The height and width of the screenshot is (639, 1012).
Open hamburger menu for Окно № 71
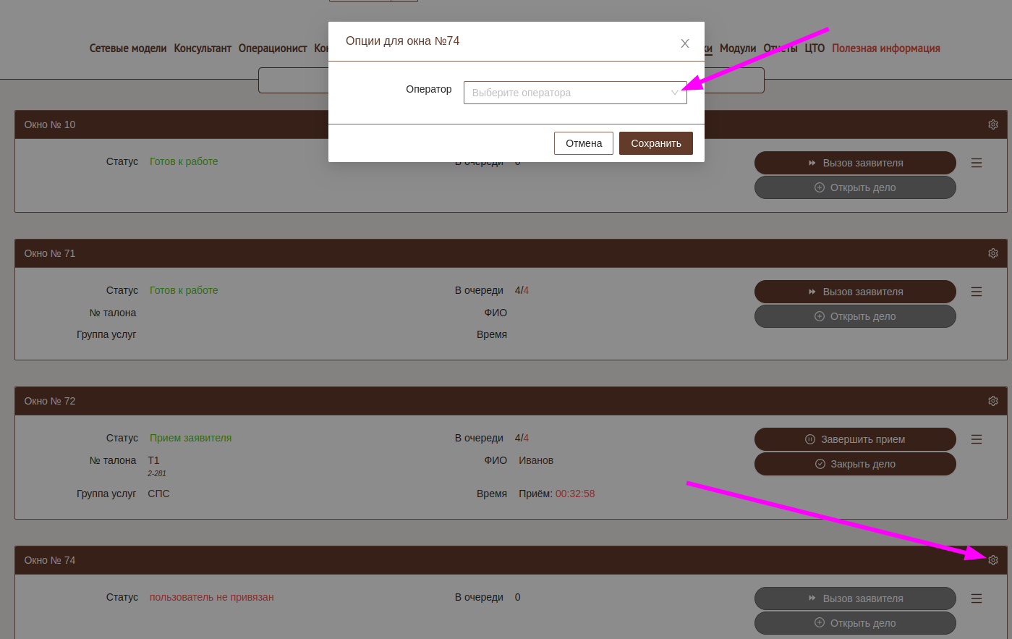(x=976, y=292)
